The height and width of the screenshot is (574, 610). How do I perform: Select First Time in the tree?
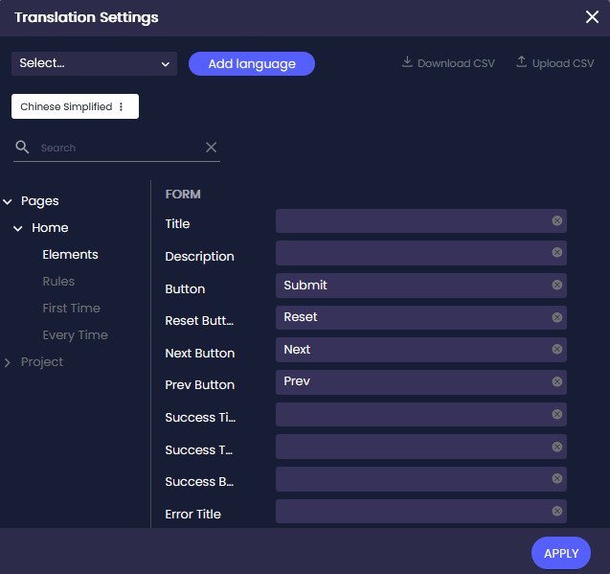click(x=71, y=309)
